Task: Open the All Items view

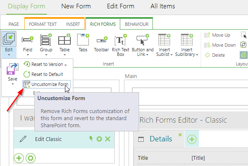Action: 163,6
